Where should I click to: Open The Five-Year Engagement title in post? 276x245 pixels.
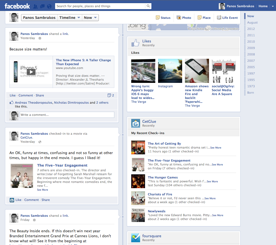[x=62, y=165]
